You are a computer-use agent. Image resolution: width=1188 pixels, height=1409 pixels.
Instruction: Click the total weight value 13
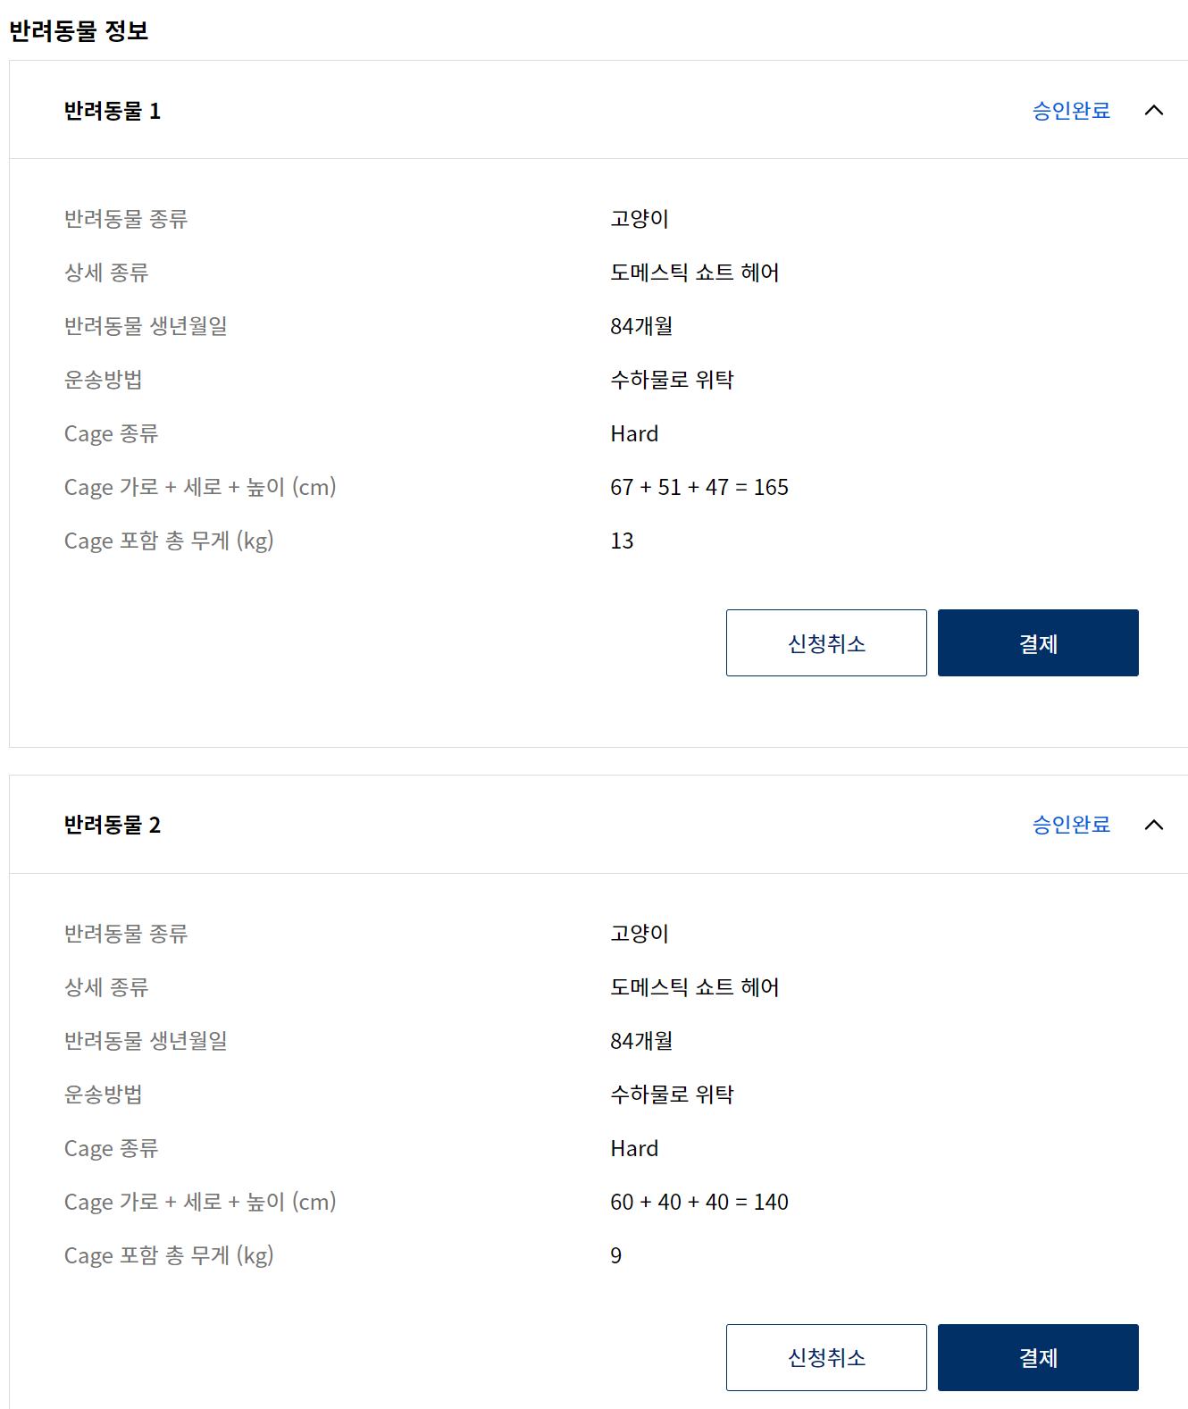click(x=622, y=541)
